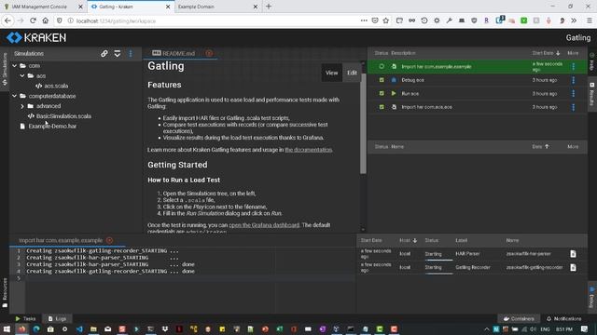Sort tasks by Start Date
597x335 pixels.
coord(546,53)
